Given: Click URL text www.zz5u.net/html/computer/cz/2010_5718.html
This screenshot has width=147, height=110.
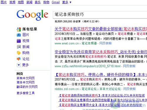Looking at the screenshot, I should pos(88,66).
